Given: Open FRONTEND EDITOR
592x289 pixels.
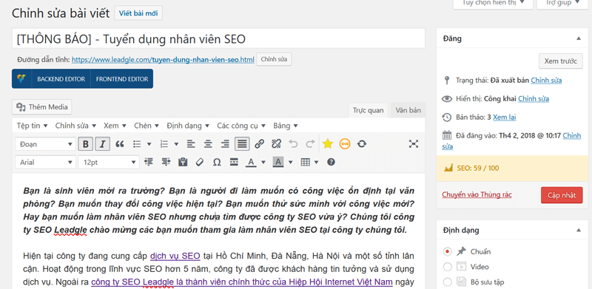Looking at the screenshot, I should coord(122,79).
